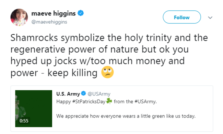Open the U.S. Army account name
Image resolution: width=223 pixels, height=134 pixels.
point(68,94)
